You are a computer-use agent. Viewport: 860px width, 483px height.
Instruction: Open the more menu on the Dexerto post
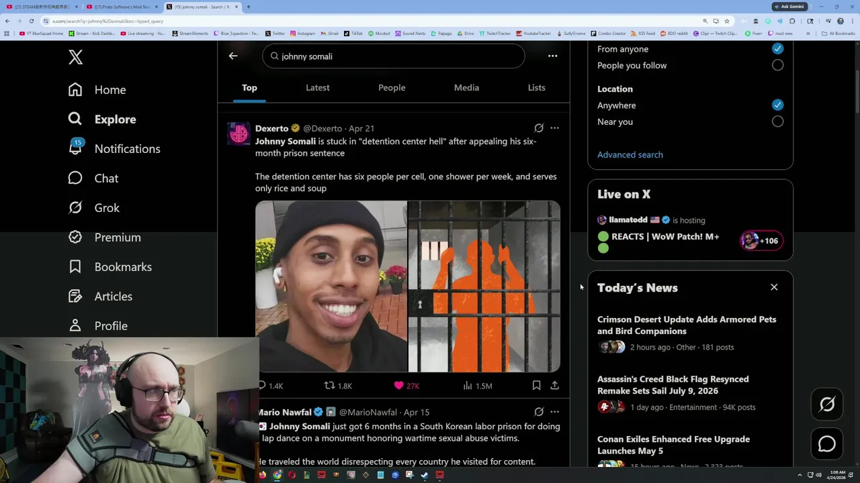click(554, 128)
